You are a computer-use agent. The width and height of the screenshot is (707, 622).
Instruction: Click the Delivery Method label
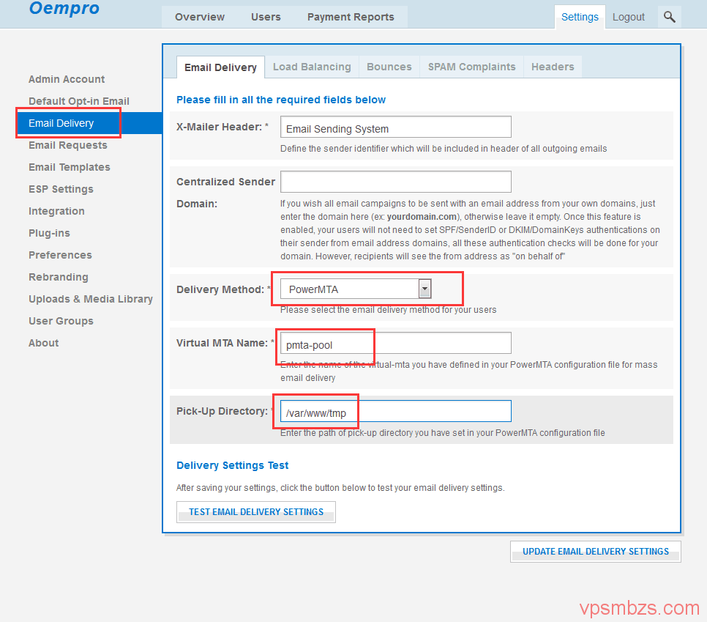(220, 289)
